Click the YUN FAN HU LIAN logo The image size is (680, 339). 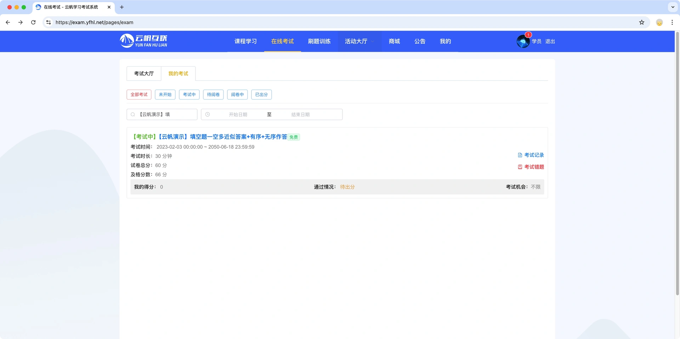(143, 41)
